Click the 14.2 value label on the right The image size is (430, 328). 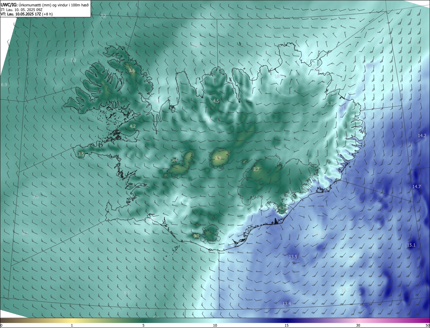coord(422,136)
